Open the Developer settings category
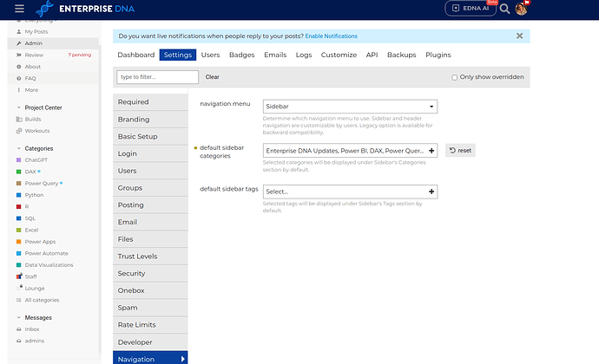 [x=150, y=341]
